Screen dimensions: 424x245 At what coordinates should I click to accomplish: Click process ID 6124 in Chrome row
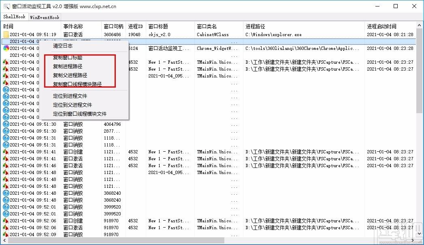coord(133,48)
